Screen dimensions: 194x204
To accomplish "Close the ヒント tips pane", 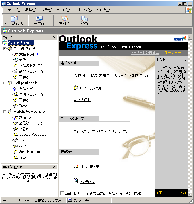I will 185,60.
